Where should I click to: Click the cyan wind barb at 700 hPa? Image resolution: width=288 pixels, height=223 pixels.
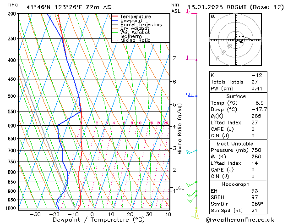191,152
